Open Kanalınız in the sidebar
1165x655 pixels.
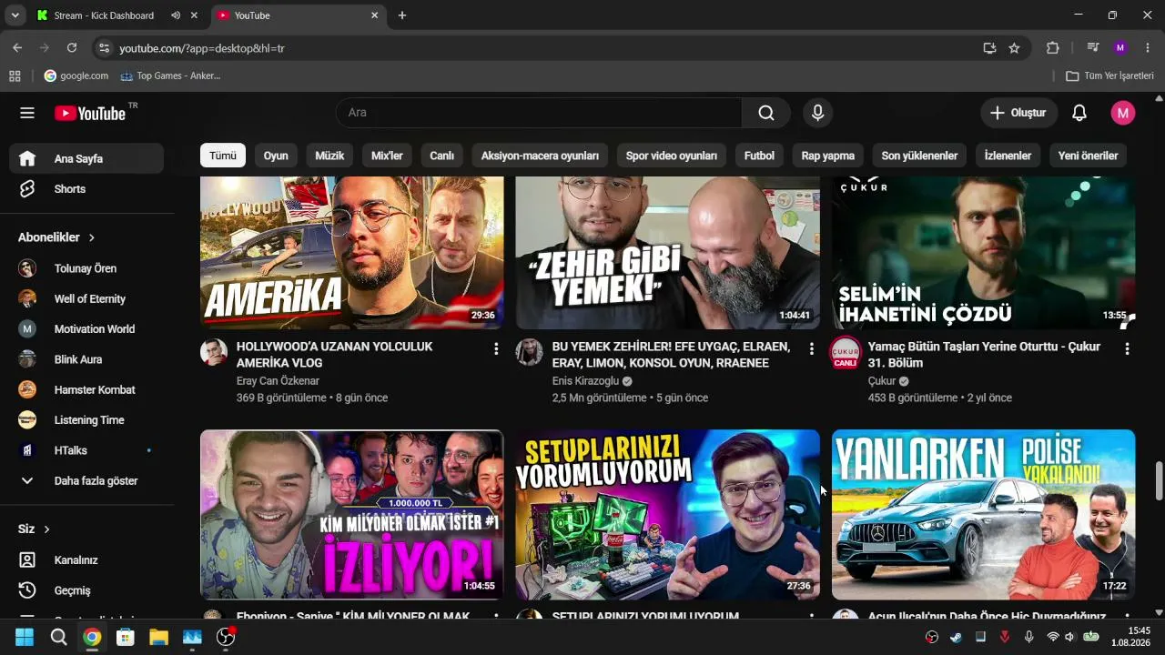(x=87, y=560)
